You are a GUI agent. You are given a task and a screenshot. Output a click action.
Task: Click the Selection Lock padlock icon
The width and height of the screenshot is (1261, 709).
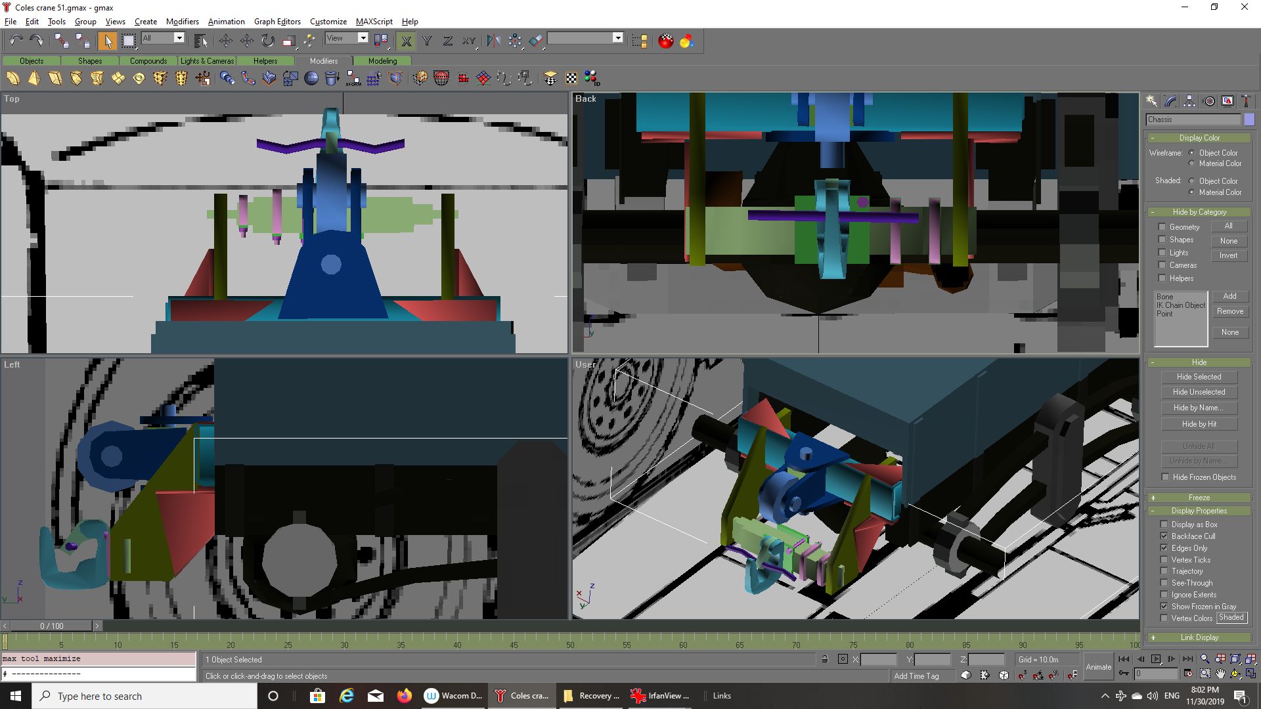(x=824, y=659)
